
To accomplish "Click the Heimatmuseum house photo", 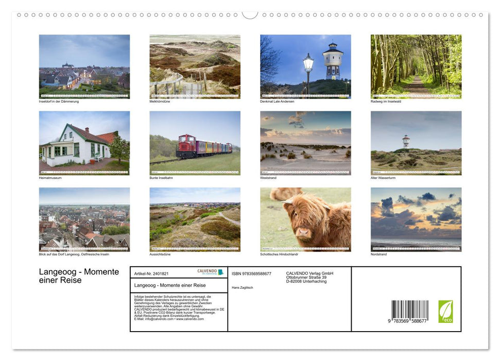I will (x=84, y=143).
